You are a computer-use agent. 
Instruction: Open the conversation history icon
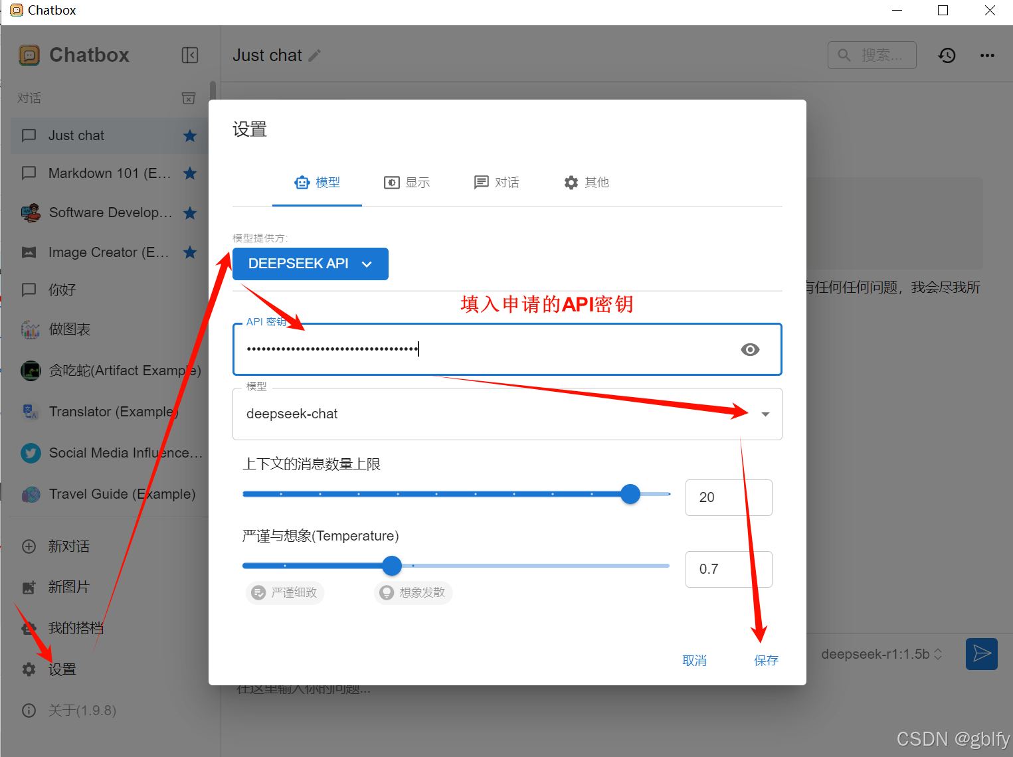point(947,55)
